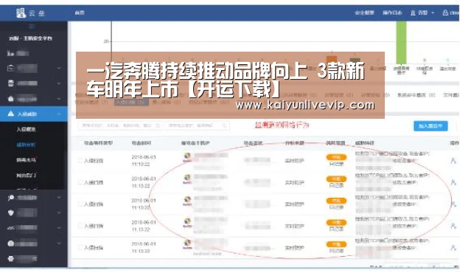
Task: Expand the briefcase sidebar menu chevron
Action: [x=59, y=68]
